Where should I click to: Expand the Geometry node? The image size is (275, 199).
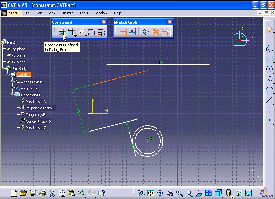pos(12,88)
